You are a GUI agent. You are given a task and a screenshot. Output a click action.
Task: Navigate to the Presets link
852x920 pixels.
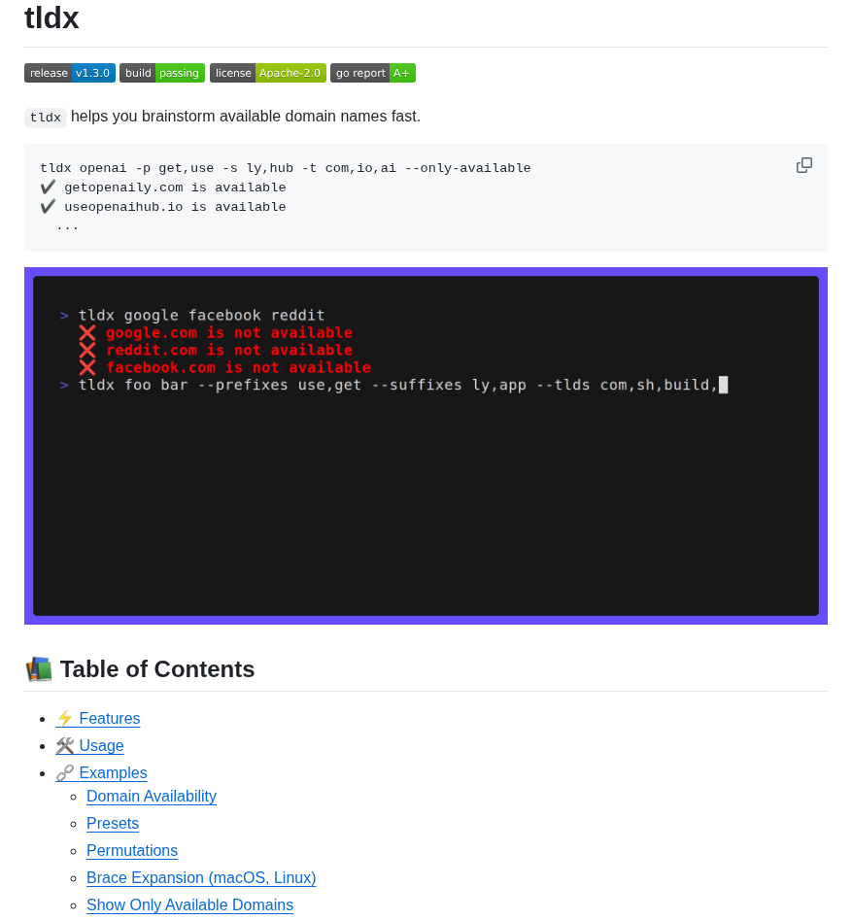(x=113, y=823)
